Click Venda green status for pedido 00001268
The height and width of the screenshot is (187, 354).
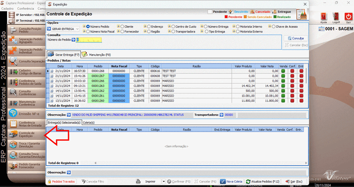283,71
